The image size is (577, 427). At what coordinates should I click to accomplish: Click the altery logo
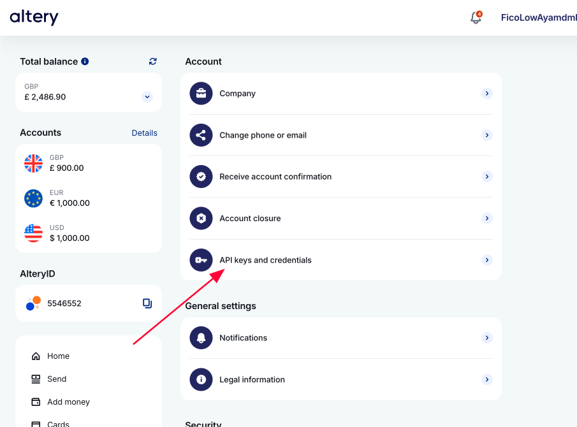pyautogui.click(x=34, y=17)
